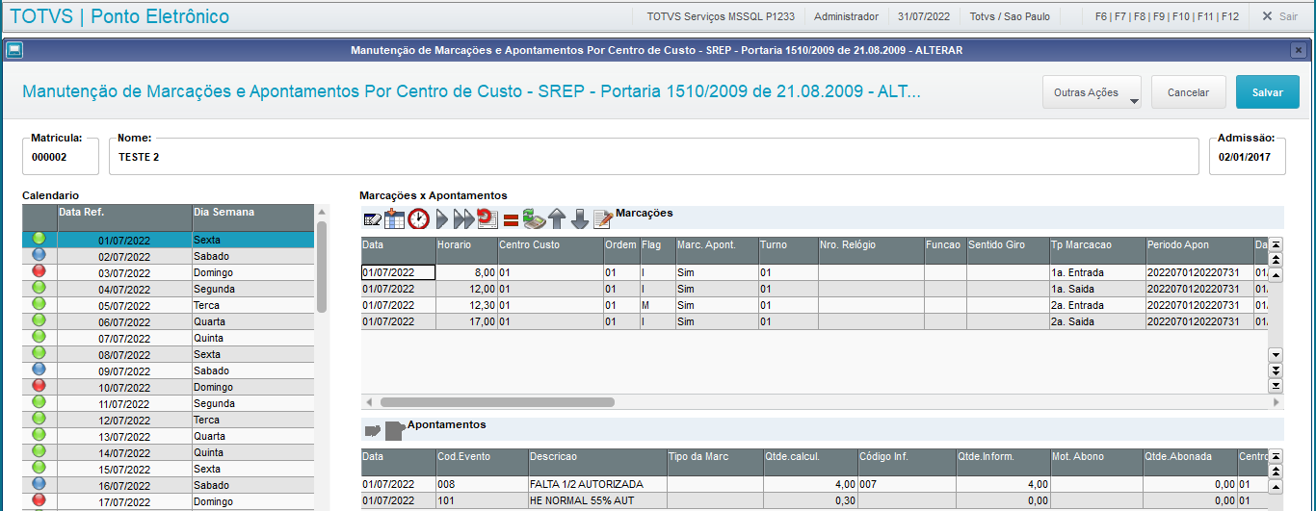This screenshot has width=1316, height=511.
Task: Click the horizontal scrollbar thumb under Marcações grid
Action: click(497, 402)
